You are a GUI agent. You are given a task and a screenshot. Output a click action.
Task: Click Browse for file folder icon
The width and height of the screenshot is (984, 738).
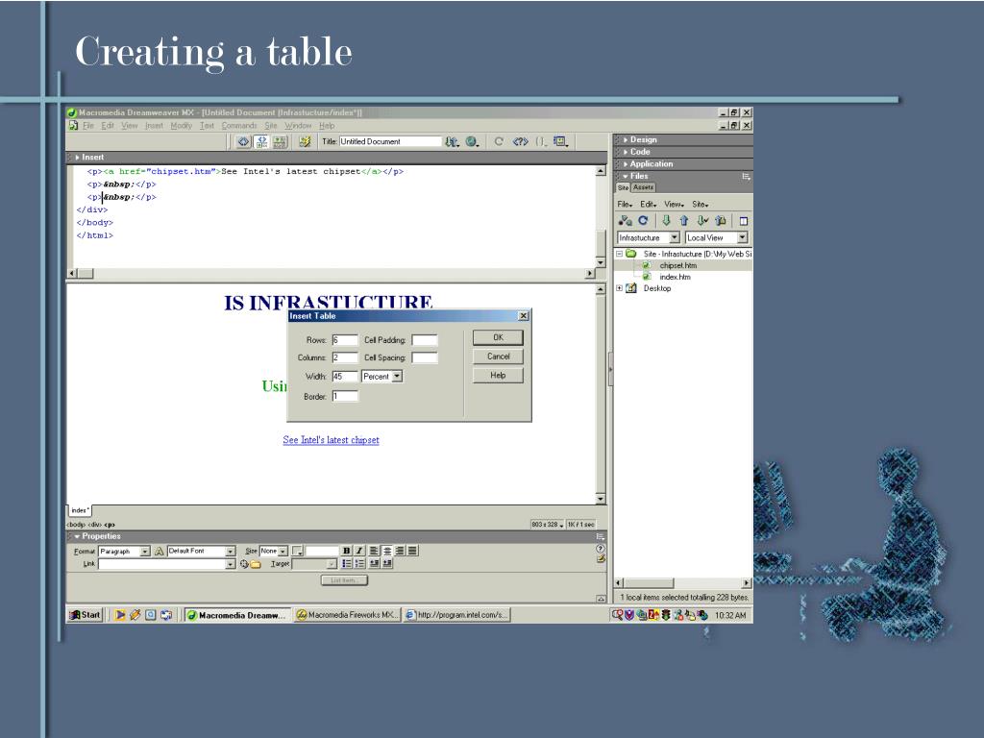[x=256, y=564]
